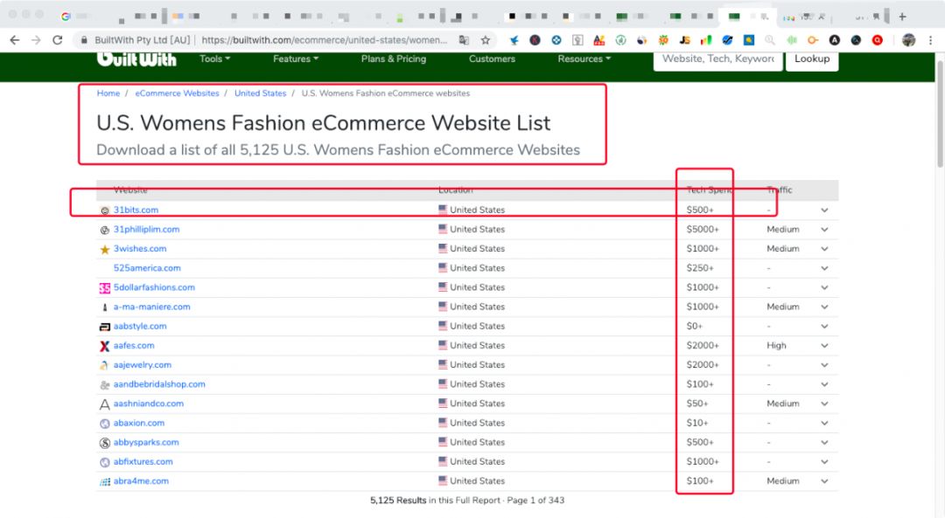Click the letter A favicon beside aashniandco.com
Image resolution: width=945 pixels, height=518 pixels.
click(104, 404)
